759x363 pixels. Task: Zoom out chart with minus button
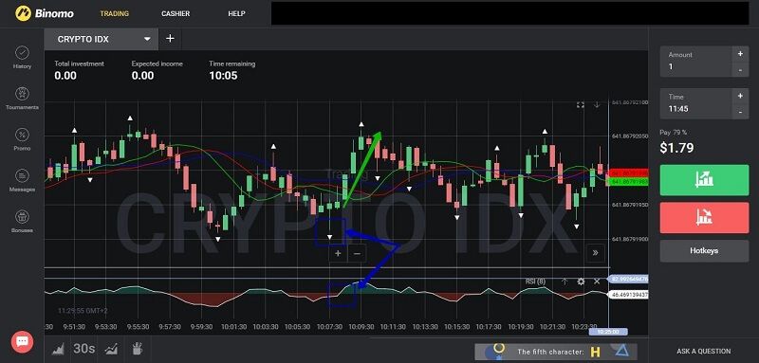[357, 253]
